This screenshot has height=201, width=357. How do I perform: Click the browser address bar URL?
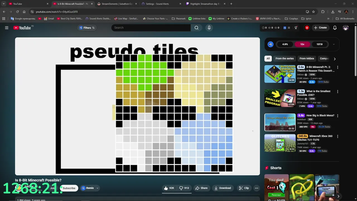[57, 12]
